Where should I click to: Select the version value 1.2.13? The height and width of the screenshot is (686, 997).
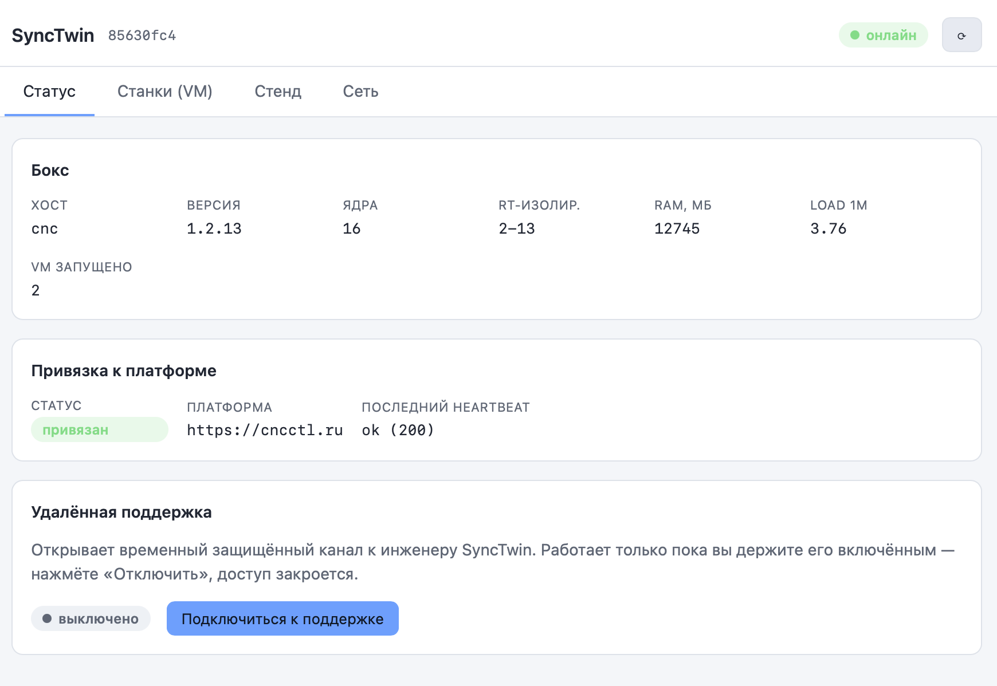coord(214,228)
